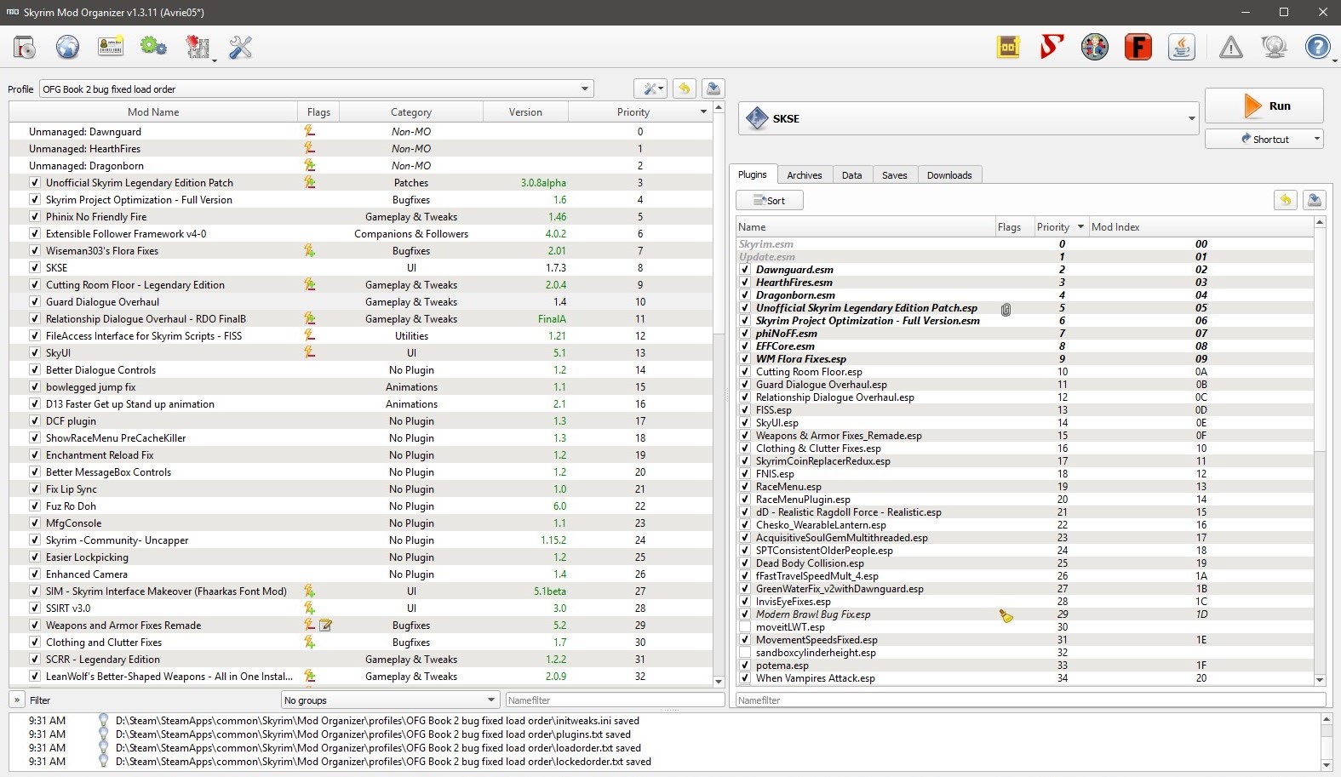Open the Install Mod from archive tool
The image size is (1341, 777).
tap(25, 47)
